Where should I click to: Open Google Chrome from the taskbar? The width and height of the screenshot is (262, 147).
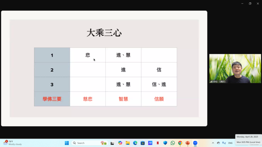tap(180, 143)
